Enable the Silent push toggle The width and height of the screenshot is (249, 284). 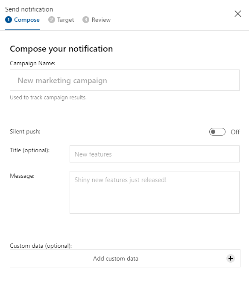point(217,132)
